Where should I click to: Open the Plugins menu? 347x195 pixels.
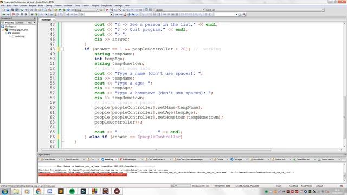tap(95, 6)
